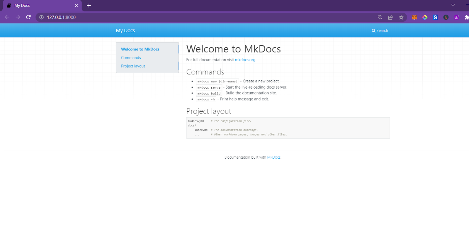Open the purple W extension icon
469x231 pixels.
pos(456,17)
